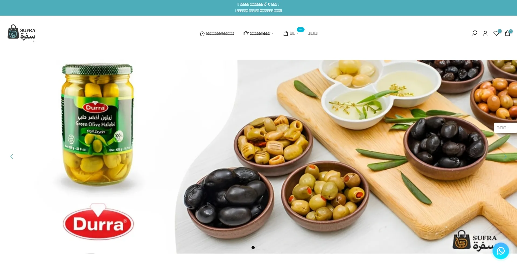
Task: Click the top announcement banner text
Action: coord(258,8)
